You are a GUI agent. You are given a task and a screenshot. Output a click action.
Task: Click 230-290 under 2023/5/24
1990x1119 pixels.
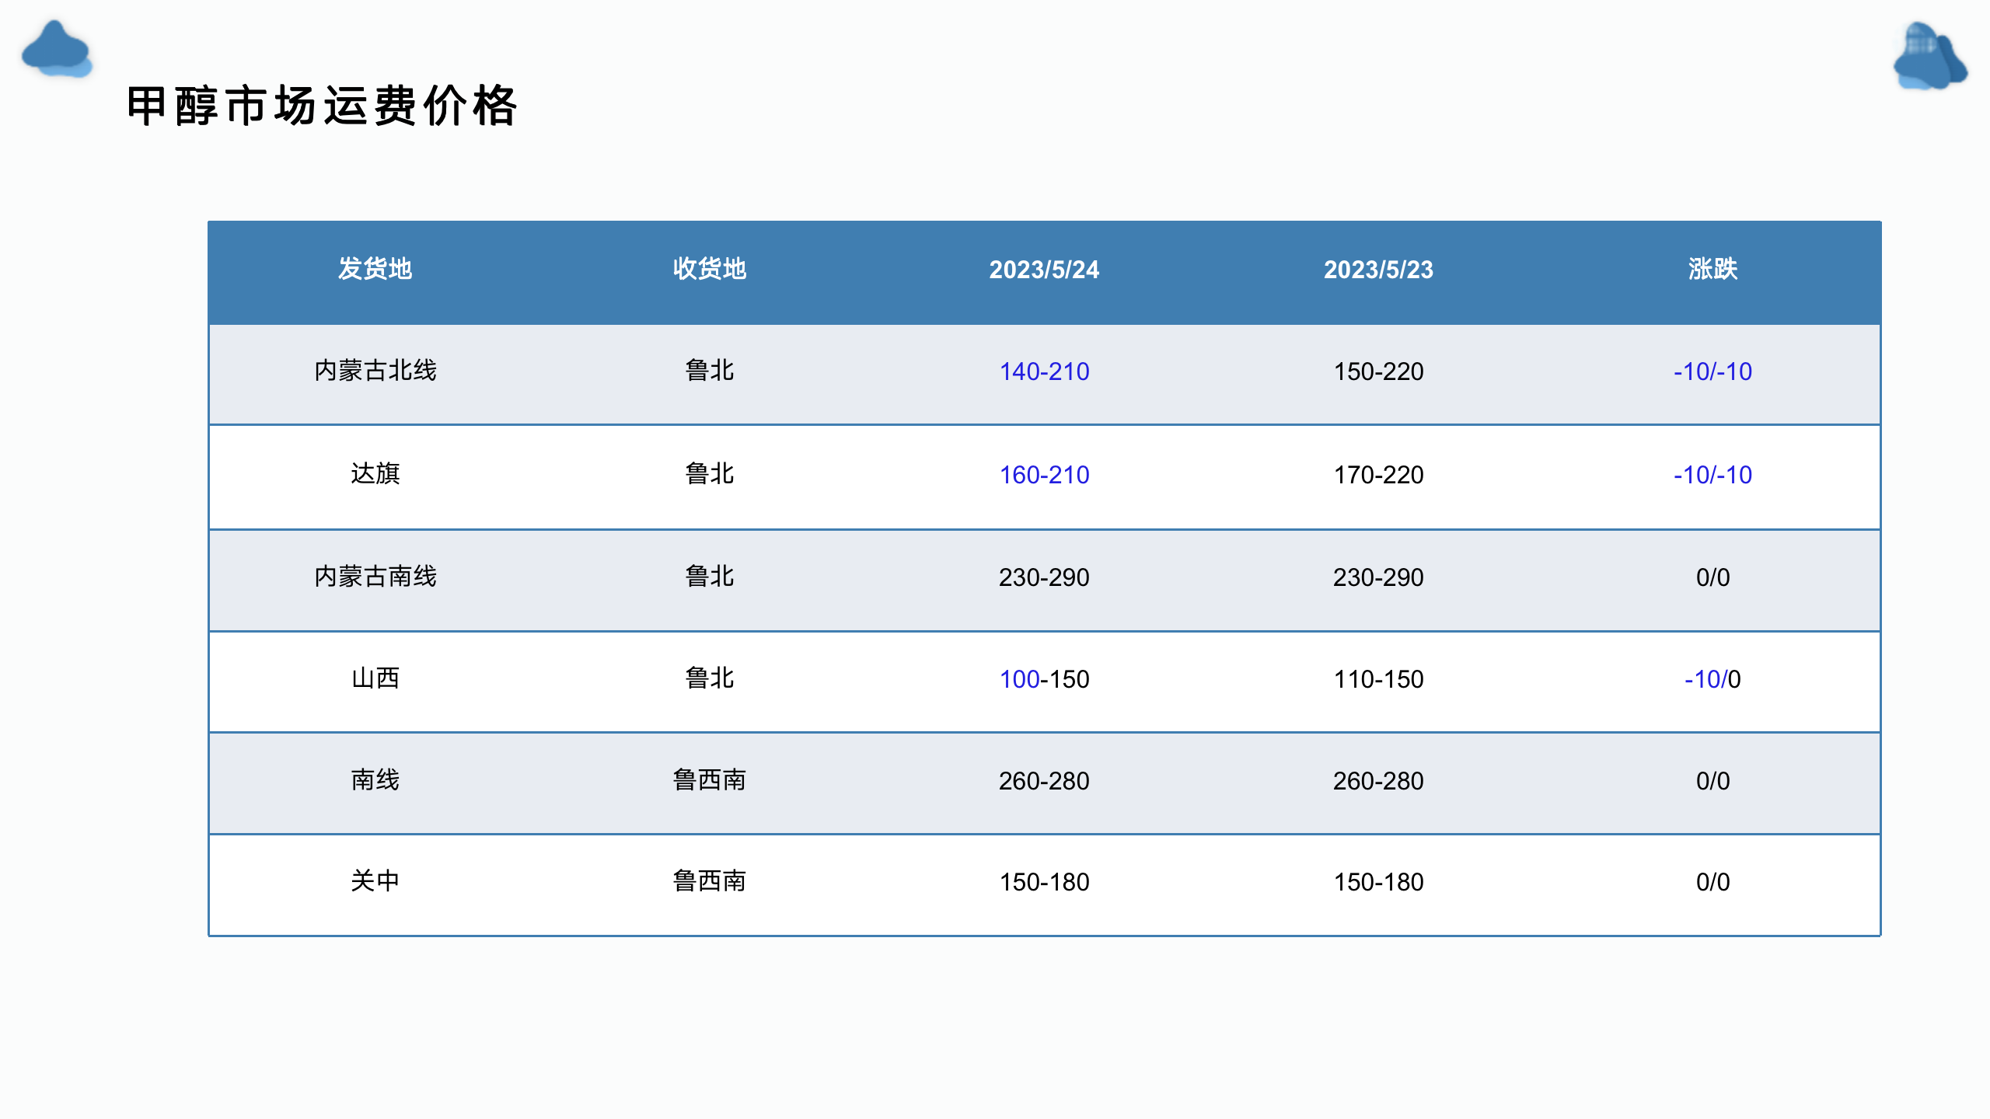click(1044, 577)
